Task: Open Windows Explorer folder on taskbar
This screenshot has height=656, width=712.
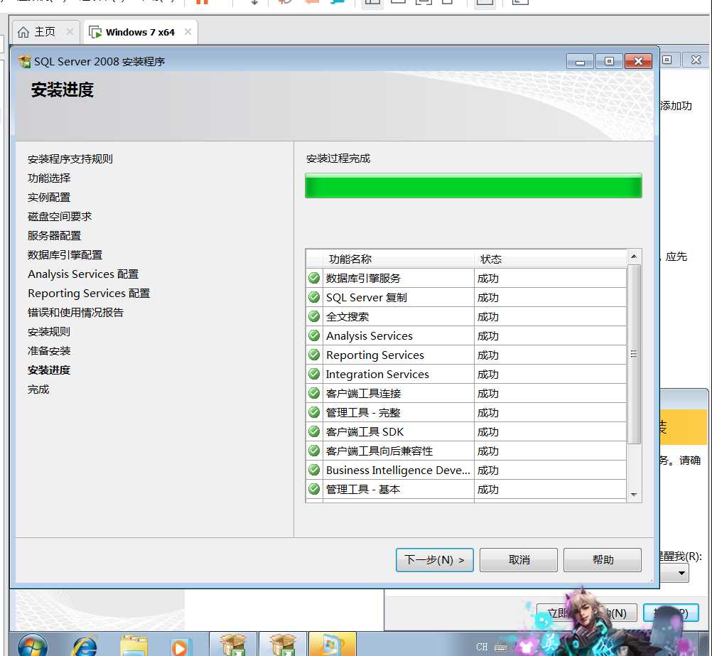Action: [134, 646]
